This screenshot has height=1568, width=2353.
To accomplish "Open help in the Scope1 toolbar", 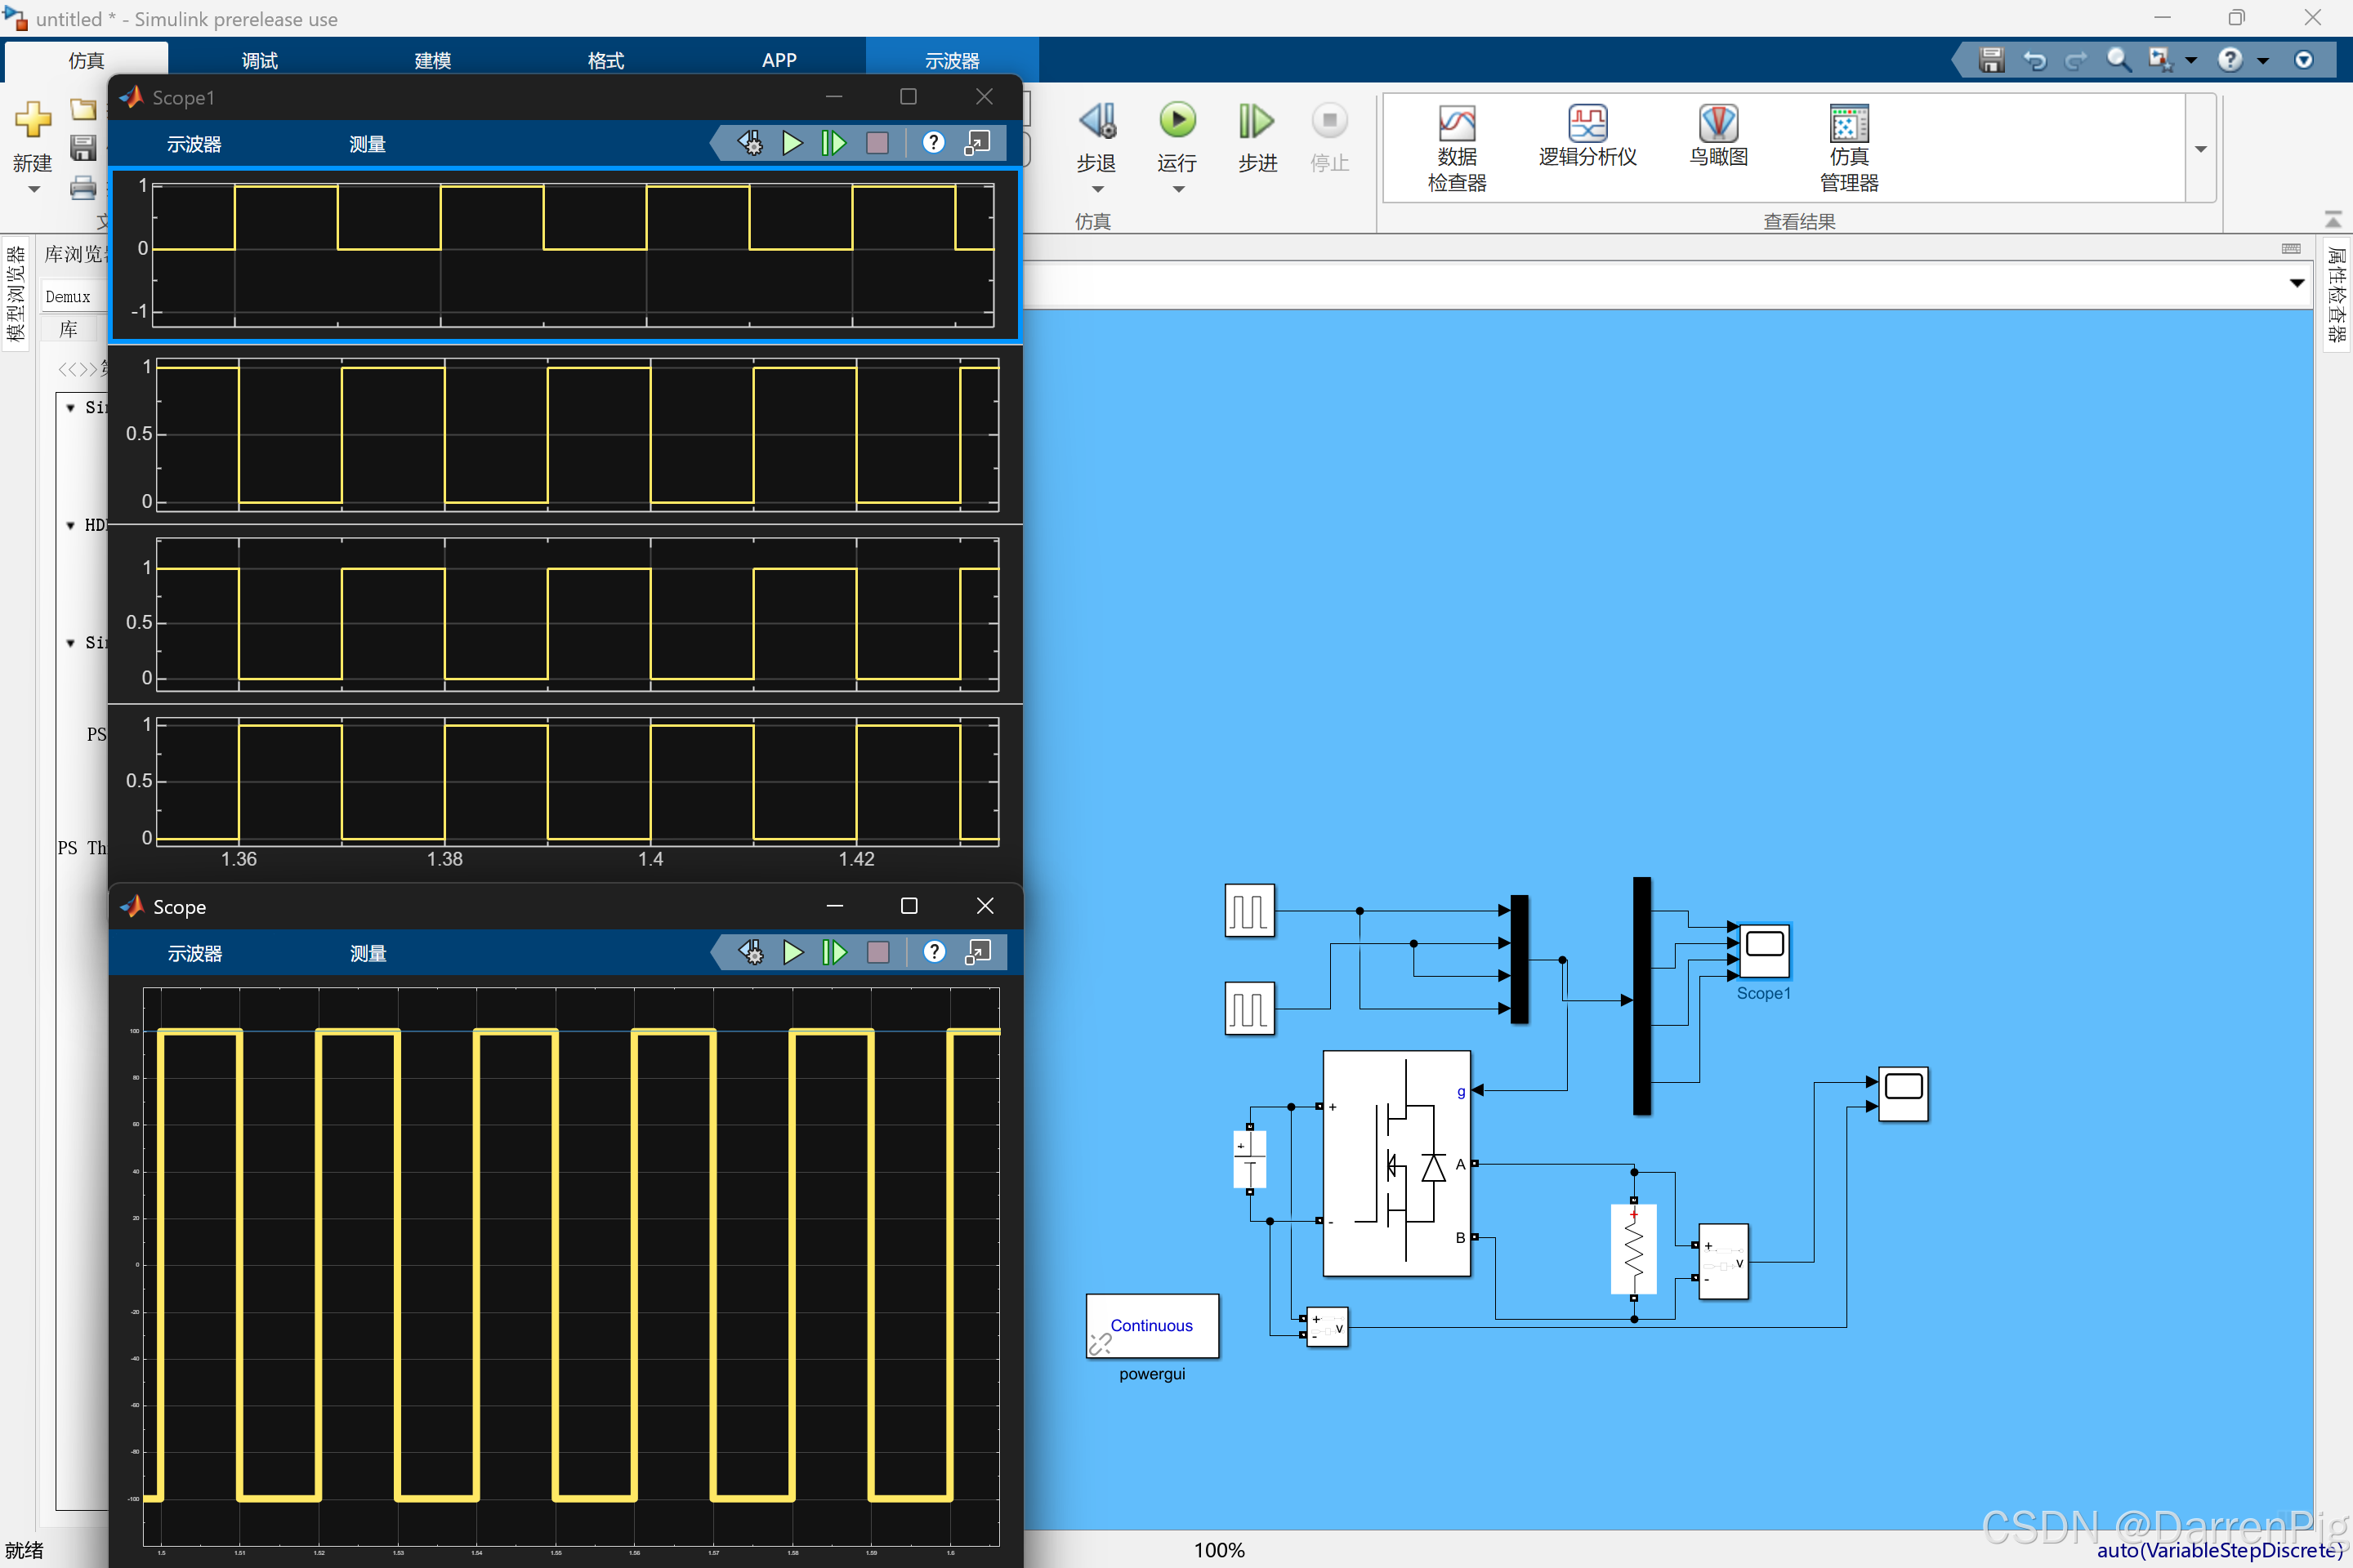I will pyautogui.click(x=932, y=143).
